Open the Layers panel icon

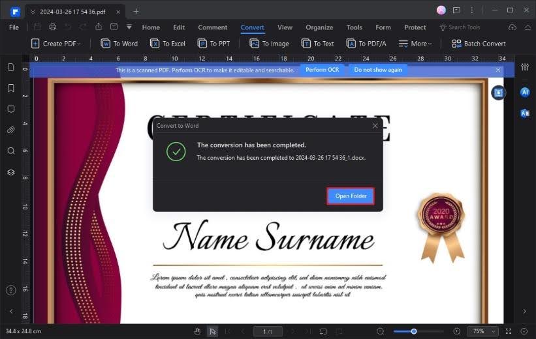coord(11,172)
